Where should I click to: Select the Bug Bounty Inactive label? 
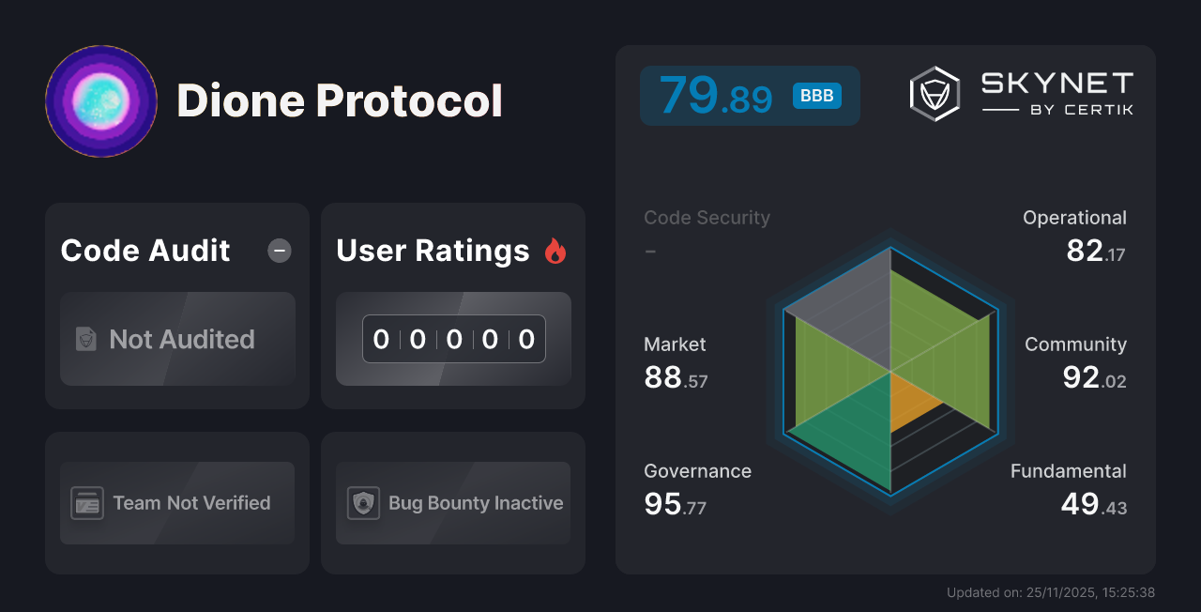tap(476, 503)
